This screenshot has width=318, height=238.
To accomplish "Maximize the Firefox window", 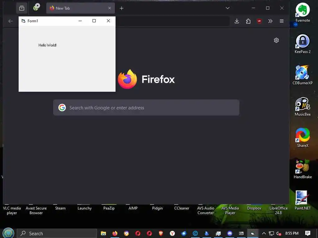I will tap(268, 8).
